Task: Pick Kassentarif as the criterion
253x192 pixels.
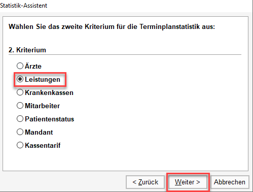Action: point(20,145)
